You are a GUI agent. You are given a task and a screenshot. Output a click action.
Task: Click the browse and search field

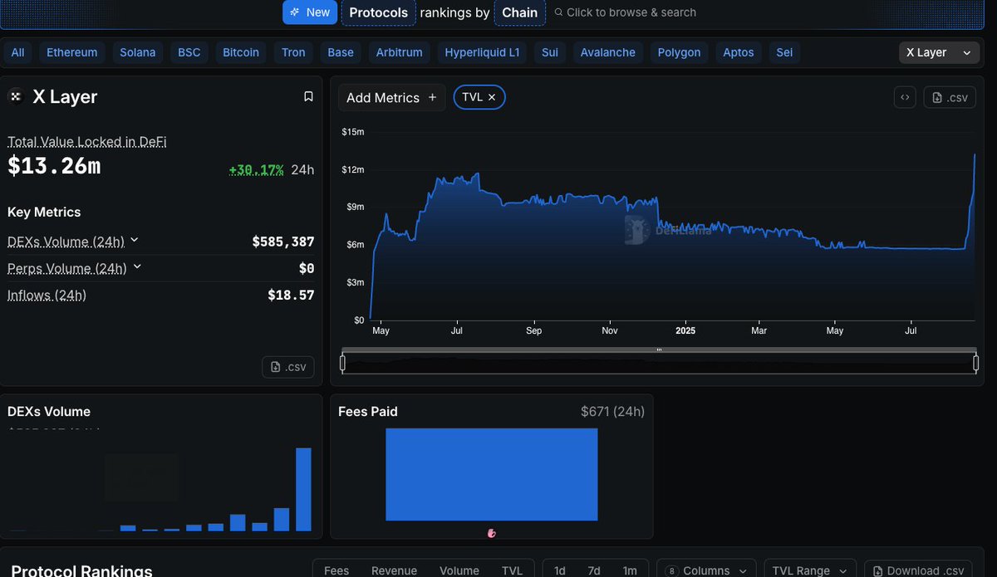(x=625, y=12)
